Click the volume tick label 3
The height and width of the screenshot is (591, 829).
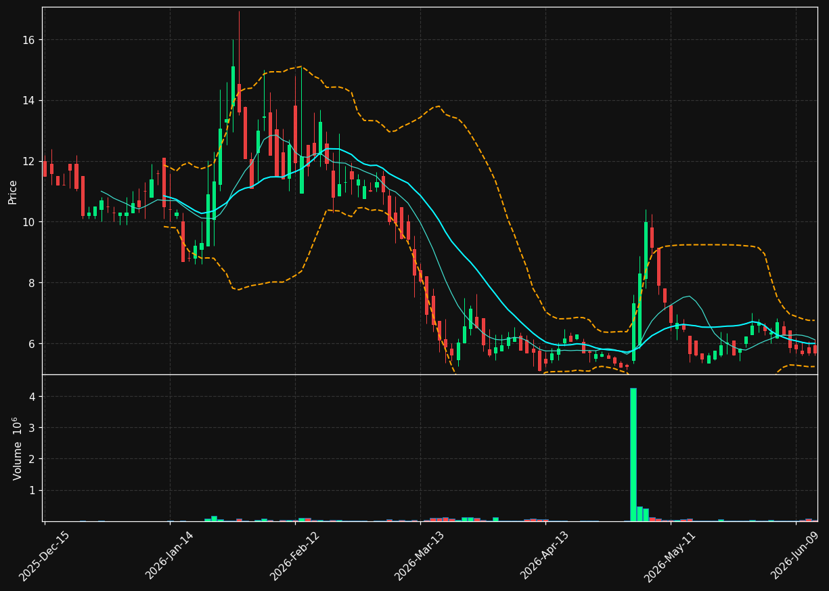(32, 428)
